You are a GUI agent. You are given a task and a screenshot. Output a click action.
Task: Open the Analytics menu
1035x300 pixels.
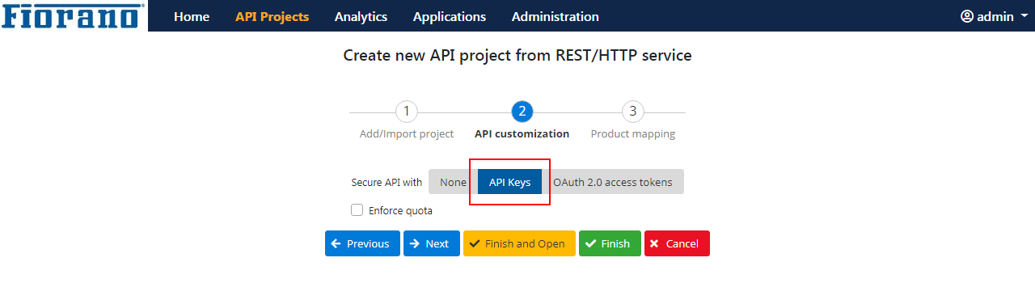[361, 16]
